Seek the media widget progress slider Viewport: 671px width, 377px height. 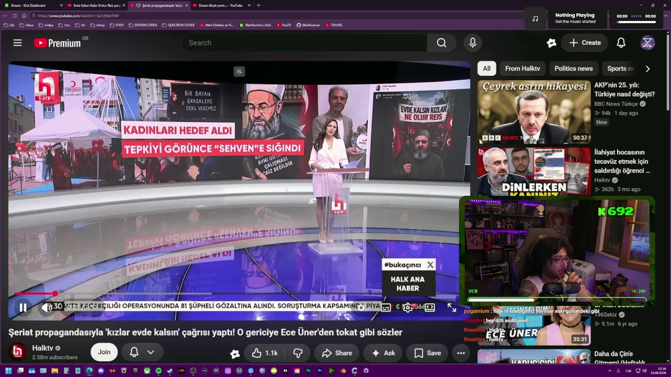click(x=636, y=22)
